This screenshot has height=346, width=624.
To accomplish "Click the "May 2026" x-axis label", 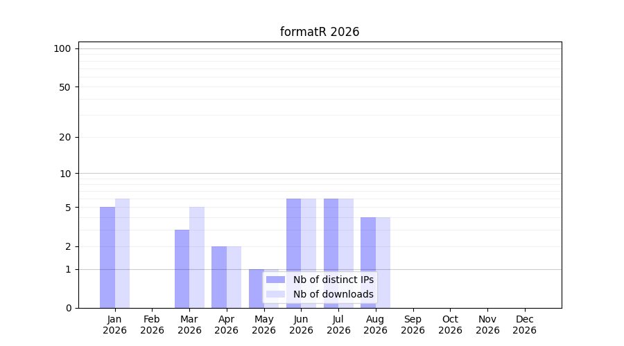I will click(264, 325).
